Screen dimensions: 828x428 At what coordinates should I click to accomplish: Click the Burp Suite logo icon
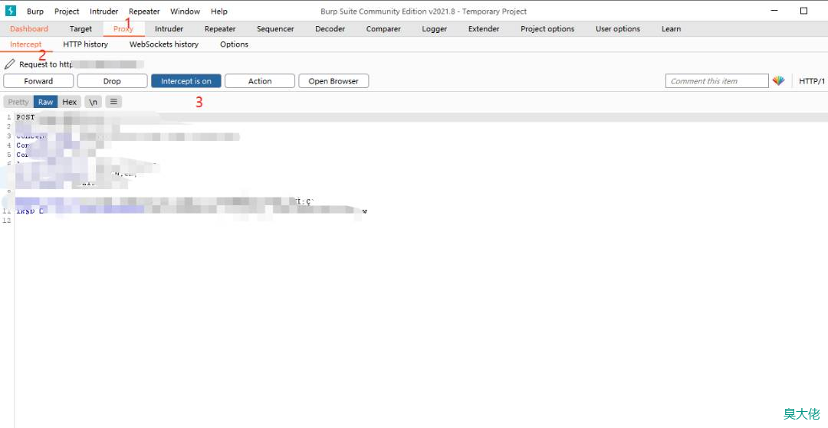[x=11, y=11]
